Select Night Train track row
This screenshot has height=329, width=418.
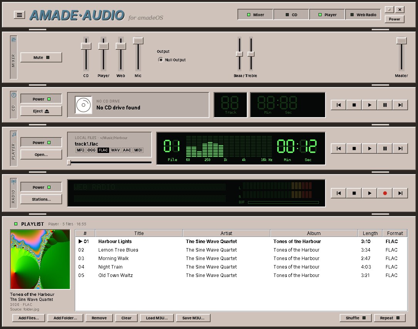pyautogui.click(x=241, y=267)
